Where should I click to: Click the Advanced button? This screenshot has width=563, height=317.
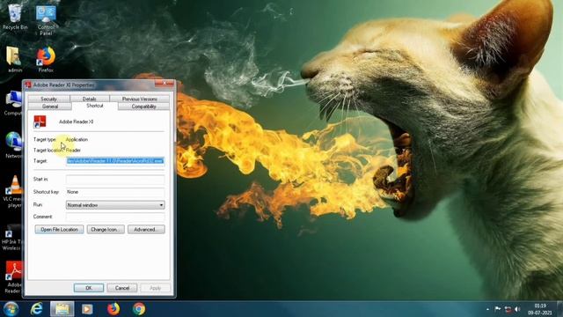(x=146, y=229)
